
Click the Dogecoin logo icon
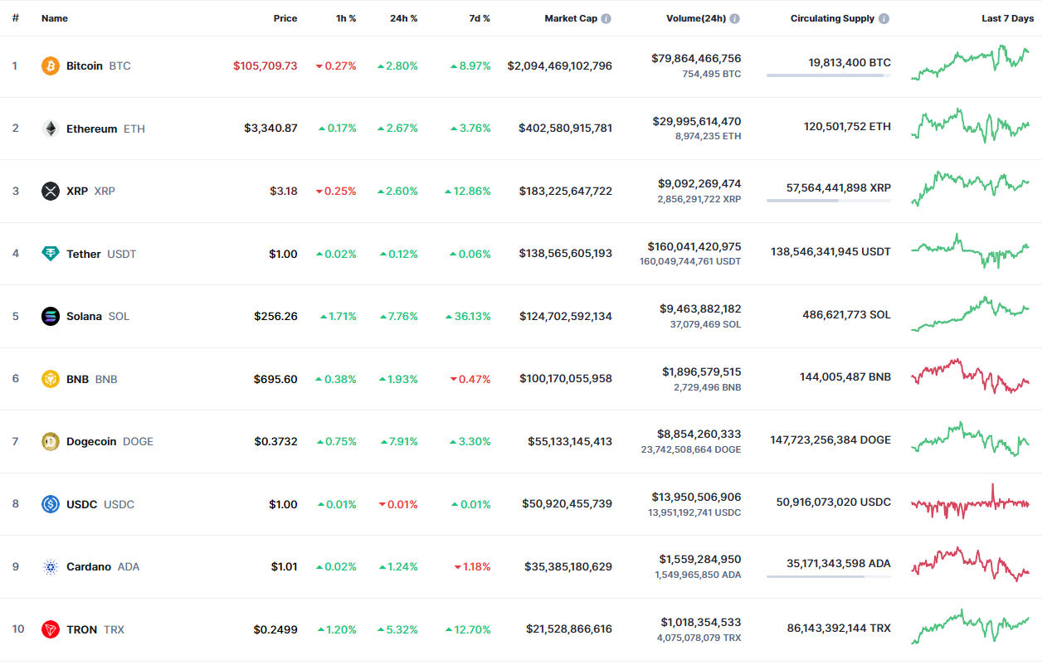51,441
